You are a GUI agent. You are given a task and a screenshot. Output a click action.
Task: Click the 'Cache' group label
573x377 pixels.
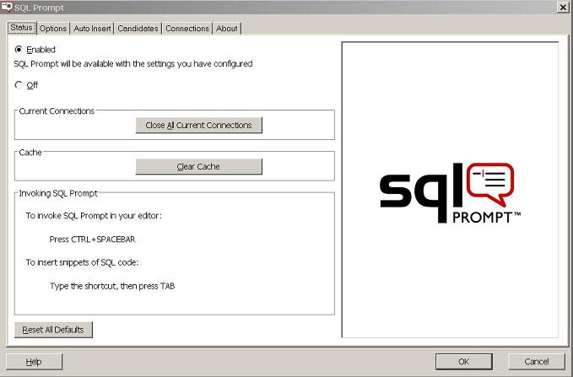click(30, 153)
